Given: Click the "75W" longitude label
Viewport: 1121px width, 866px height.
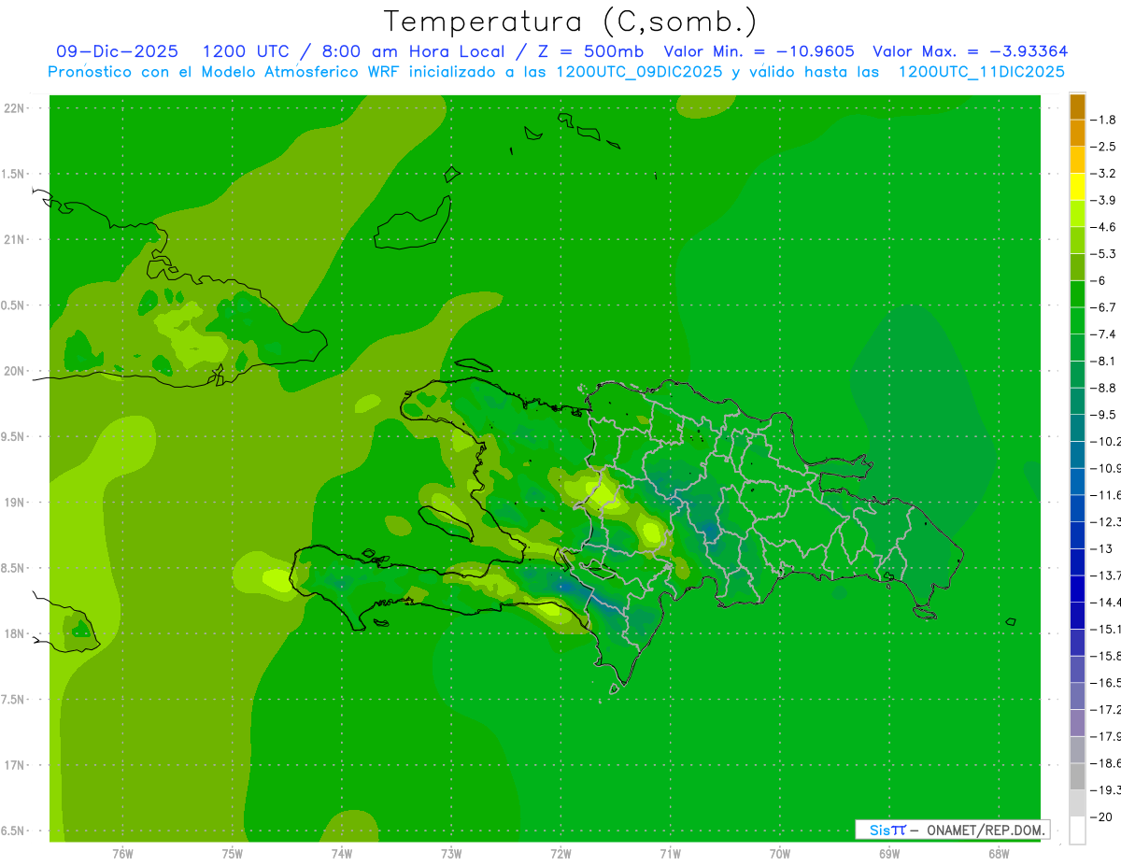Looking at the screenshot, I should click(x=233, y=853).
